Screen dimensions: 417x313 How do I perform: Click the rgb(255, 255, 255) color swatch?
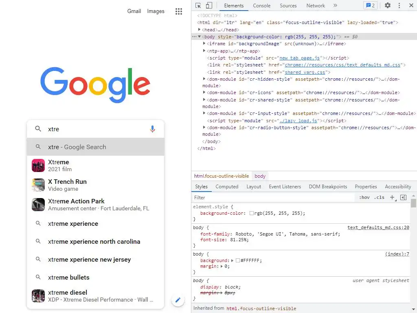pos(252,213)
